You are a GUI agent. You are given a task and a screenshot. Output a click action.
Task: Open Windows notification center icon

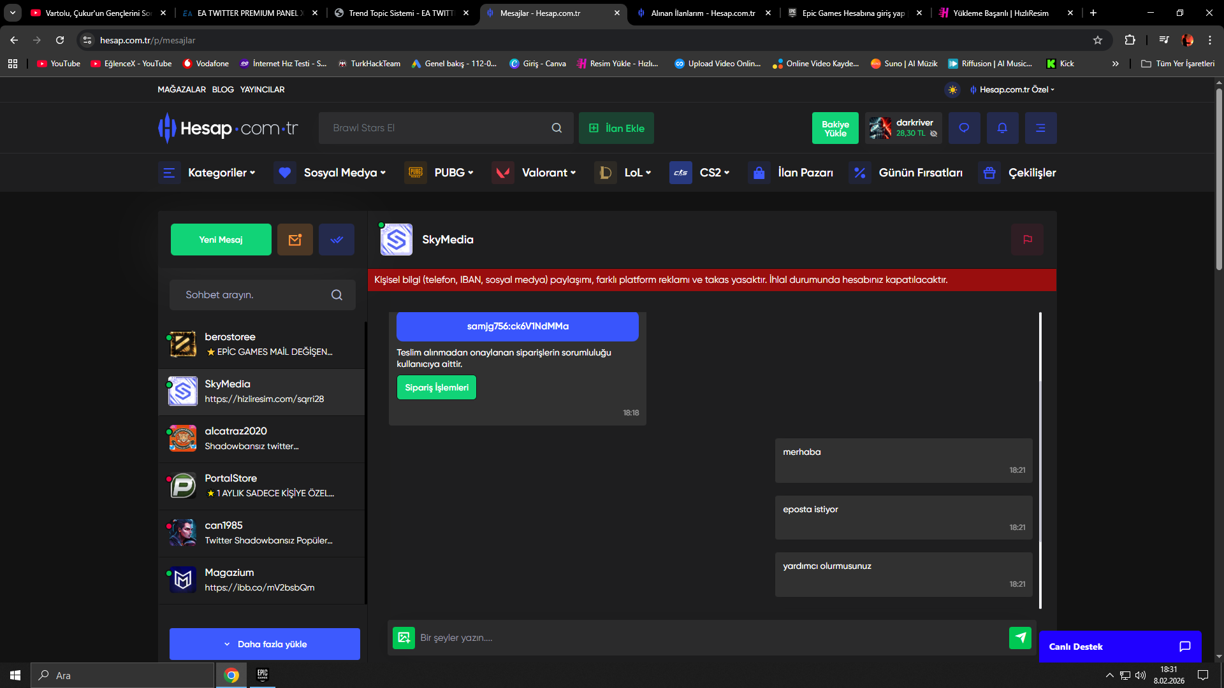(x=1203, y=675)
